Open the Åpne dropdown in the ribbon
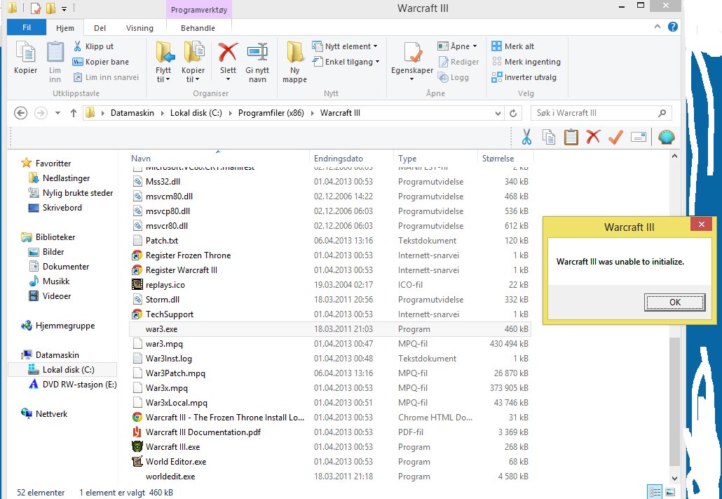Image resolution: width=722 pixels, height=499 pixels. [457, 46]
